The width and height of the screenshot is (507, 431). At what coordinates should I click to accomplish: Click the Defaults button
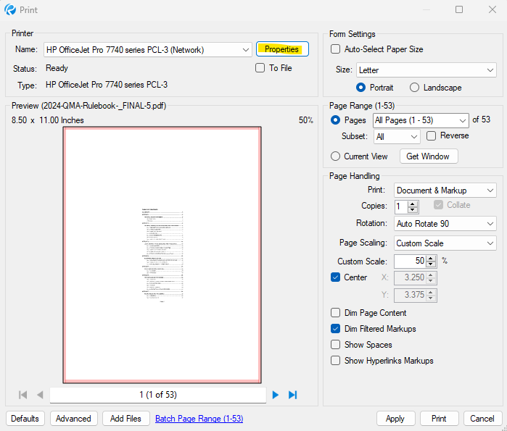point(25,419)
